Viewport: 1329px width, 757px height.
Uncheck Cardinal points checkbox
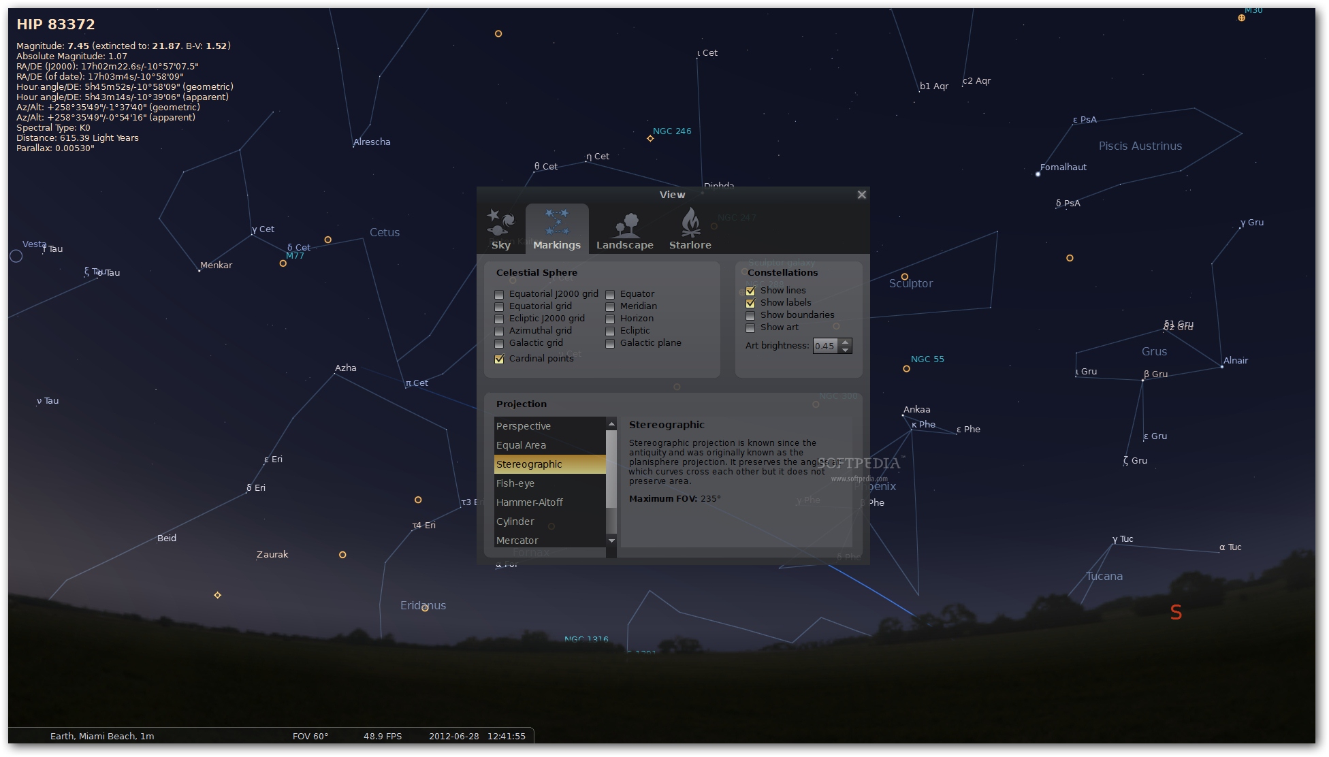499,359
